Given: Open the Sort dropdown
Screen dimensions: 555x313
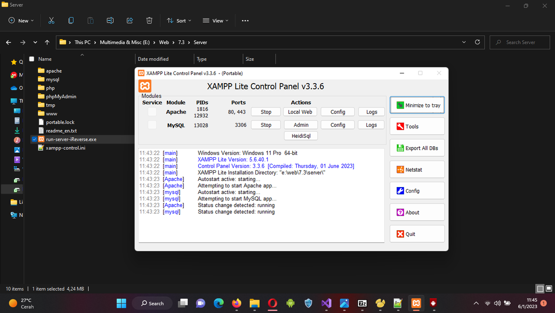Looking at the screenshot, I should click(x=179, y=20).
